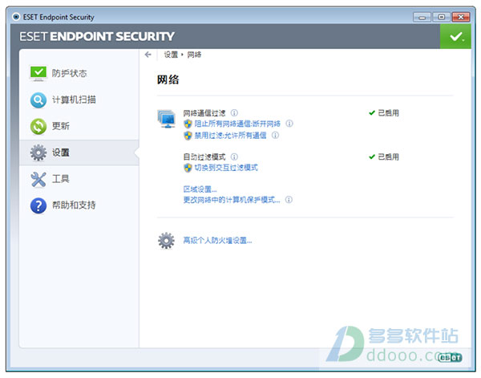Open 高级个人防火墙设置... link

point(217,241)
